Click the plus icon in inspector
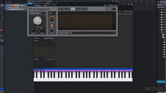Image resolution: width=166 pixels, height=93 pixels. point(3,41)
